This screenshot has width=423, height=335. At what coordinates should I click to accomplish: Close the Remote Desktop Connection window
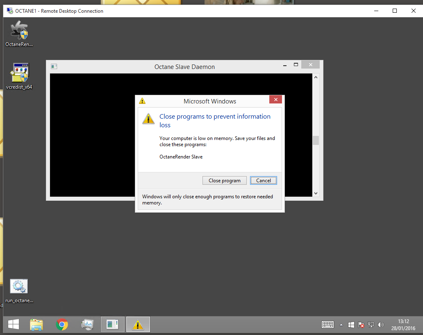pos(413,11)
